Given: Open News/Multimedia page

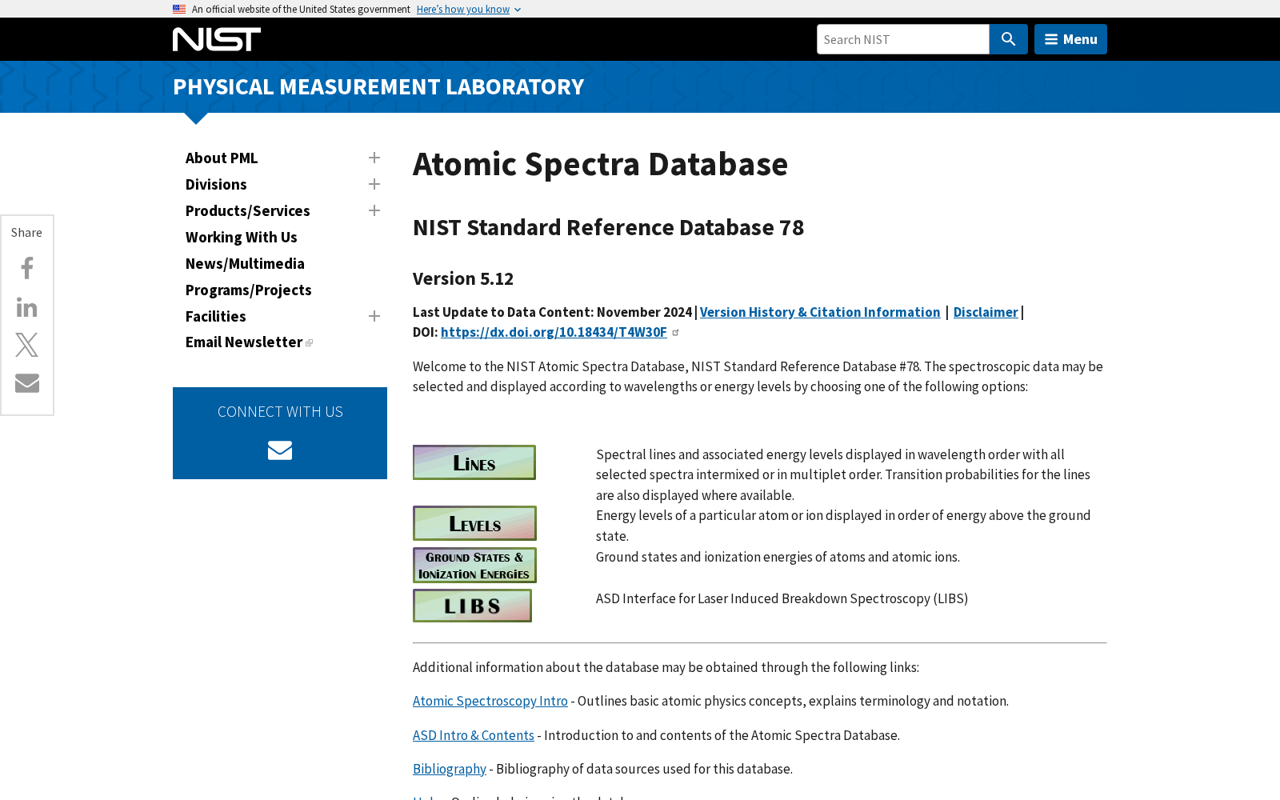Looking at the screenshot, I should [245, 264].
